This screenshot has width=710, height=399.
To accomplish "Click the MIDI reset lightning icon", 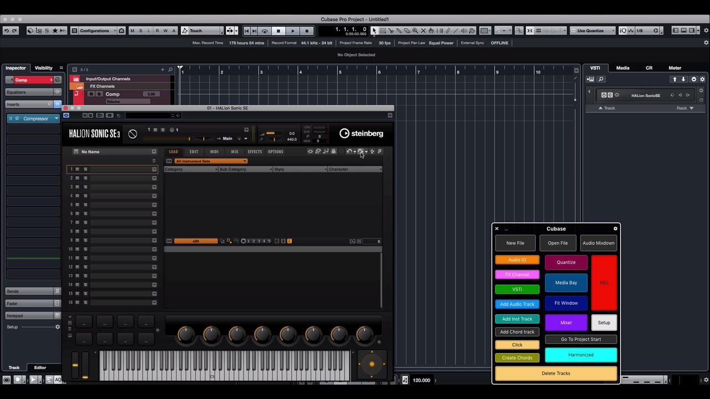I will pos(372,151).
